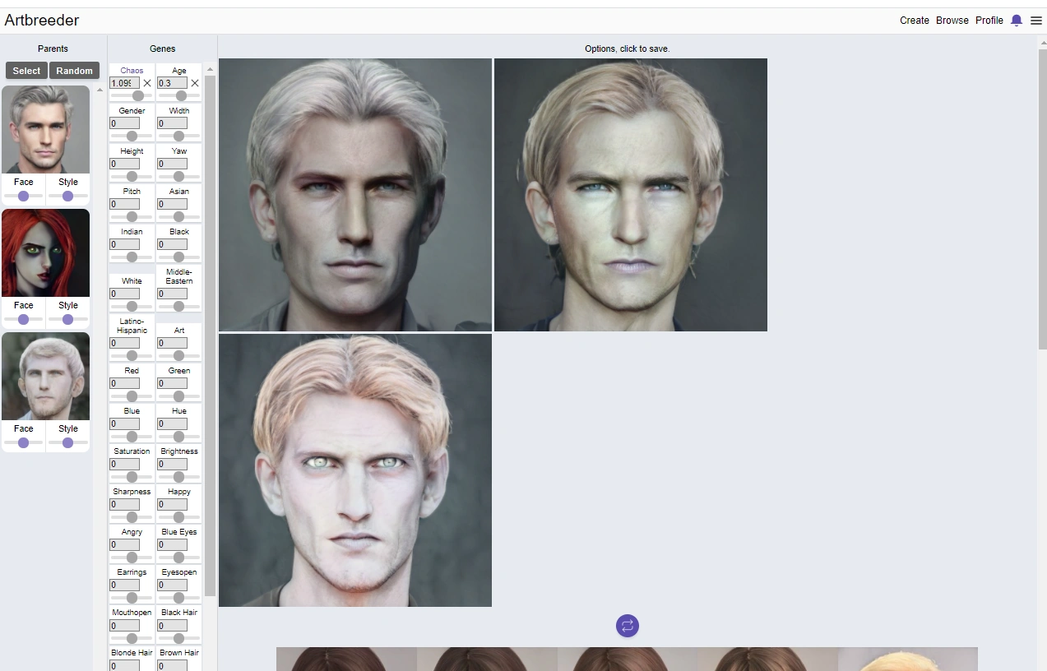Click the Genes panel scrollbar
The width and height of the screenshot is (1047, 671).
click(210, 335)
